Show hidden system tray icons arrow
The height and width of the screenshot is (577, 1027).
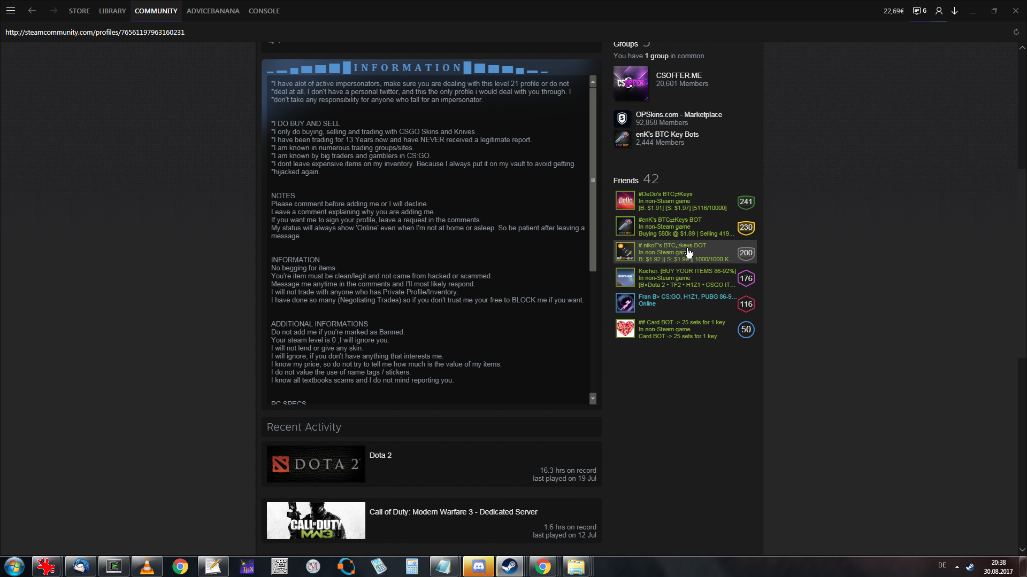coord(957,566)
